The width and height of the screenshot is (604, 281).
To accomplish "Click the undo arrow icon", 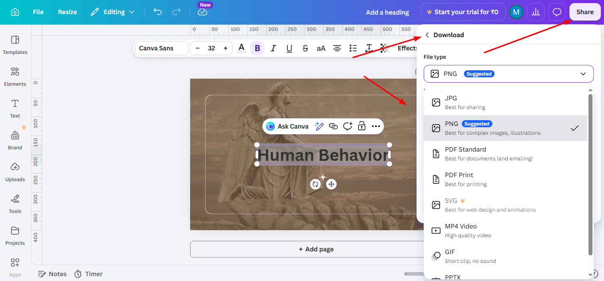I will [157, 12].
